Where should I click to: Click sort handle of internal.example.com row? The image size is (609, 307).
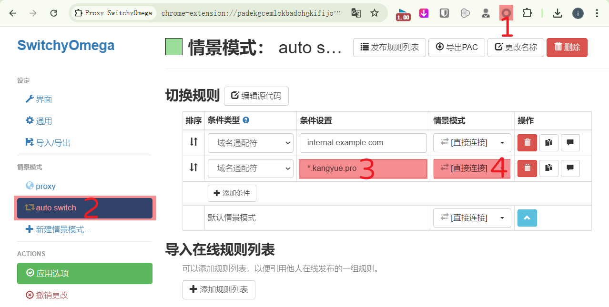193,142
